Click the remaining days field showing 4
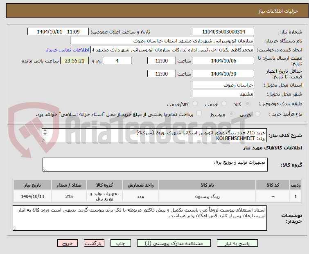The width and height of the screenshot is (309, 254). point(117,60)
